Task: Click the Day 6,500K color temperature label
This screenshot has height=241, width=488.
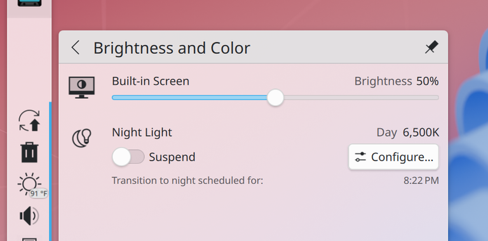Action: coord(408,133)
